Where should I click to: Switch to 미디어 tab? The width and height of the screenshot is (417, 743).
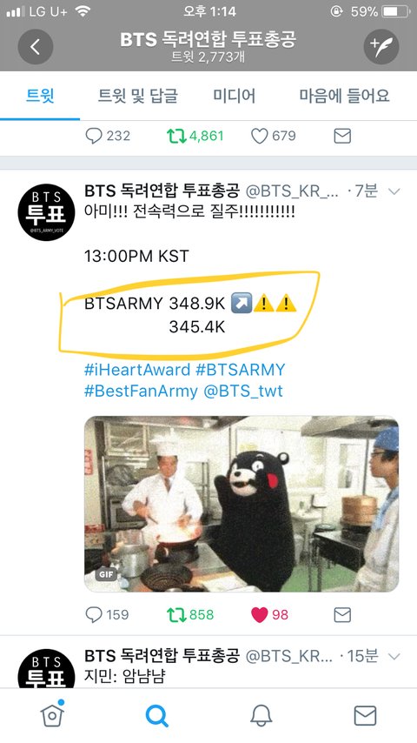tap(234, 96)
